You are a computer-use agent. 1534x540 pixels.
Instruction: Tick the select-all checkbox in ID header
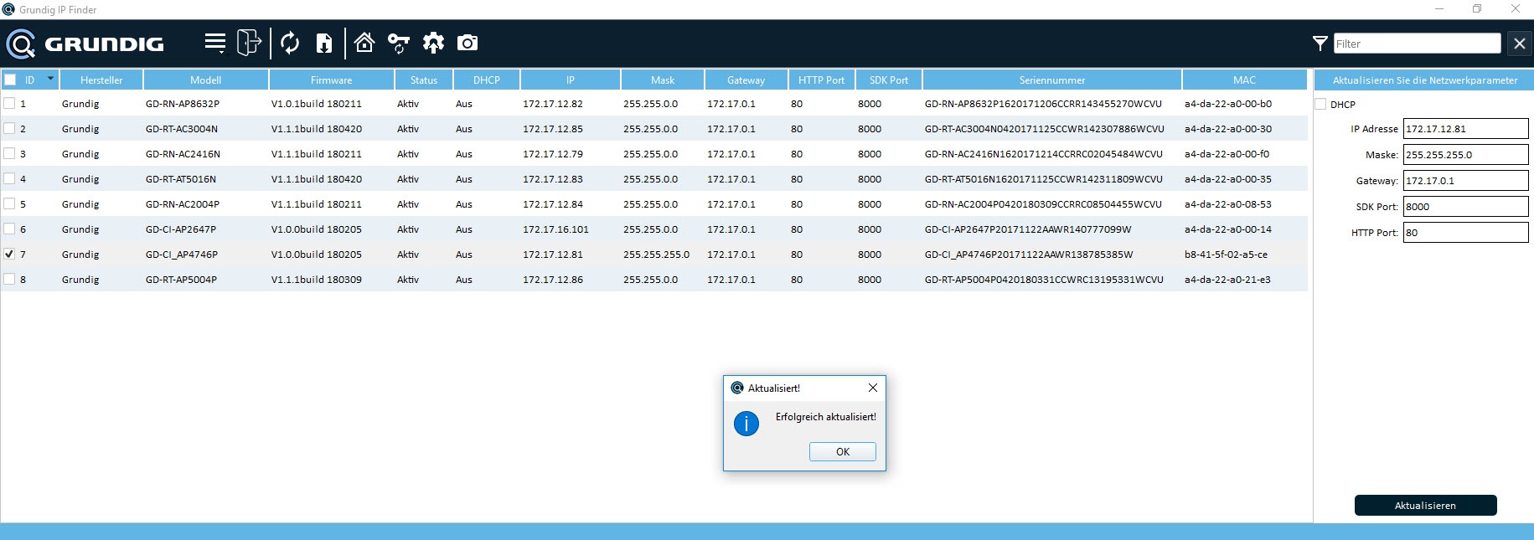(10, 80)
